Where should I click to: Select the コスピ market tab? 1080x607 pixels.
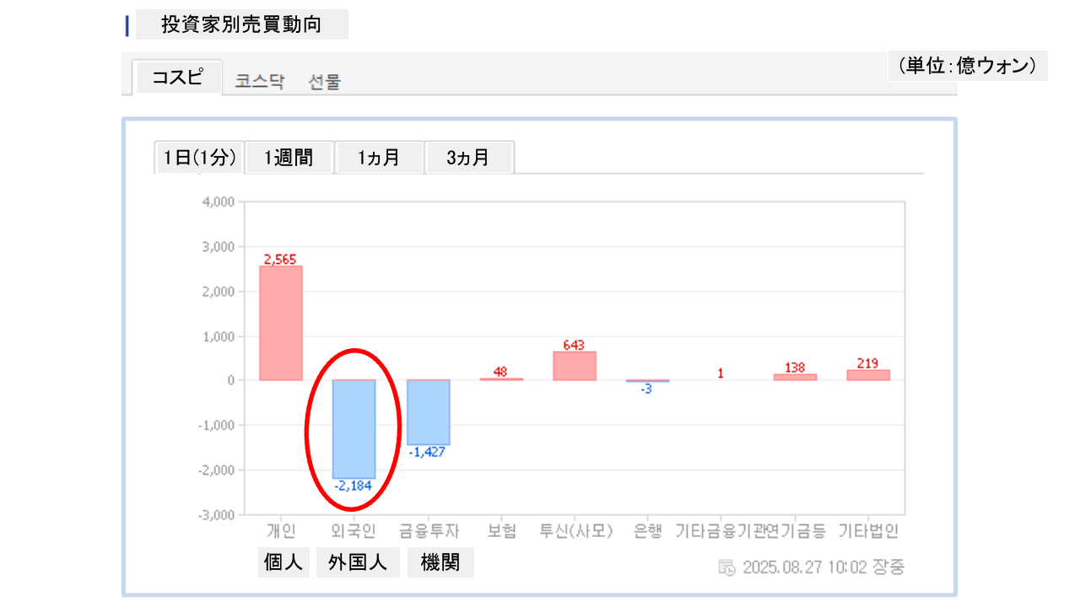pos(177,78)
